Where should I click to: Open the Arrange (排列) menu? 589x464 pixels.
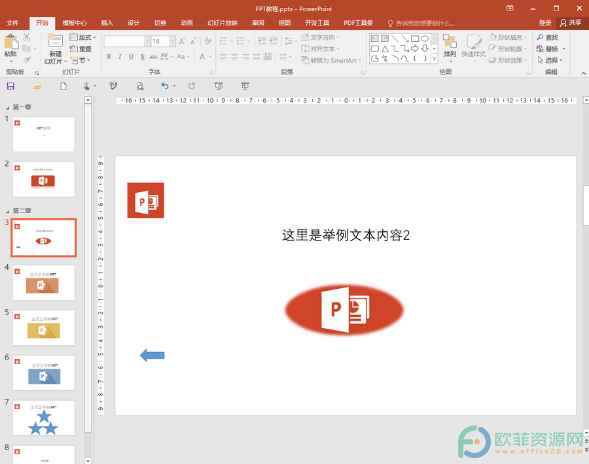tap(450, 47)
